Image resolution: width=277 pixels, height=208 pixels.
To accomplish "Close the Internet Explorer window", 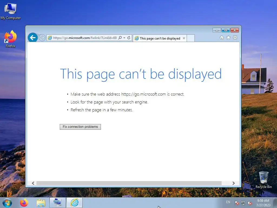I will click(235, 30).
